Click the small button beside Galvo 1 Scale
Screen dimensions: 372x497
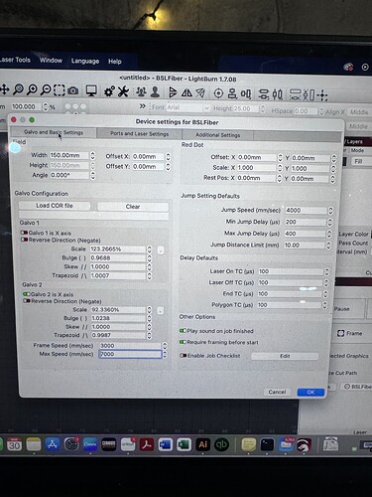click(x=161, y=249)
